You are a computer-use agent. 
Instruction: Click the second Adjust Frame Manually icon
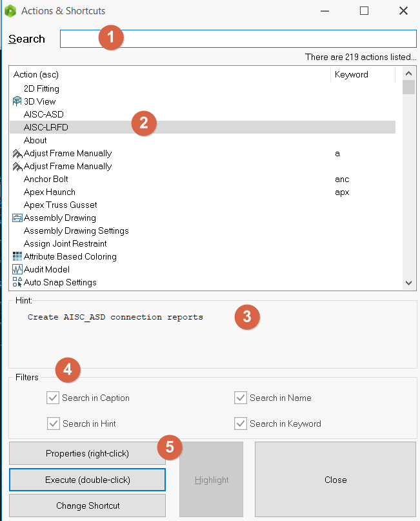(x=17, y=166)
